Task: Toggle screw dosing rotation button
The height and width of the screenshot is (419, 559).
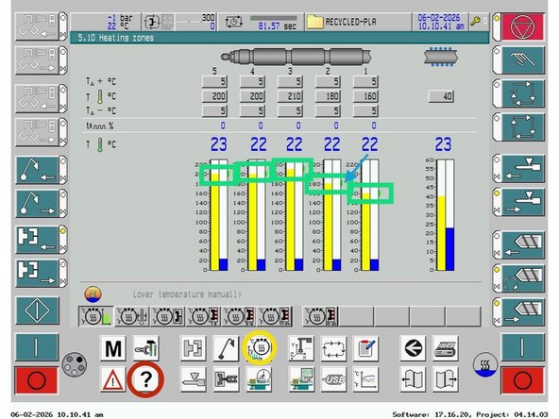Action: [523, 278]
